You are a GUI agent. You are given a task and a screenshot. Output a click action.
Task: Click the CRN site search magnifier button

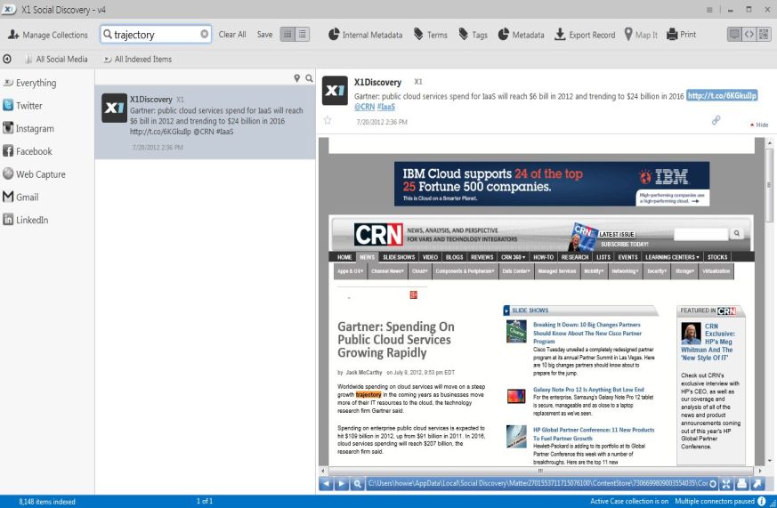[x=737, y=233]
